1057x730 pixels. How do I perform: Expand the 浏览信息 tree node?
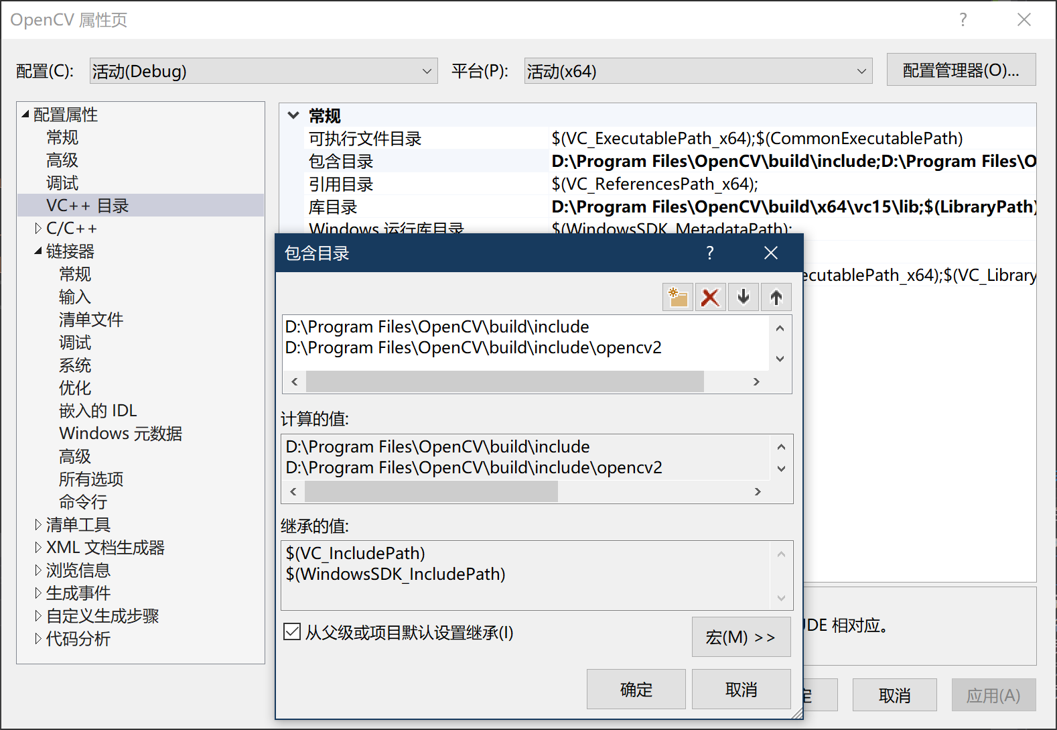point(38,570)
